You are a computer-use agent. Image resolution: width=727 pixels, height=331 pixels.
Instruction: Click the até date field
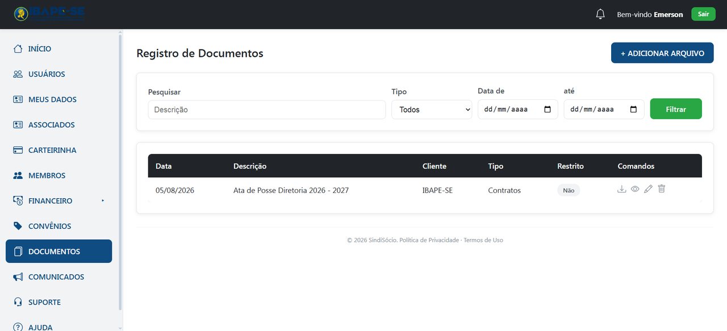pos(604,110)
